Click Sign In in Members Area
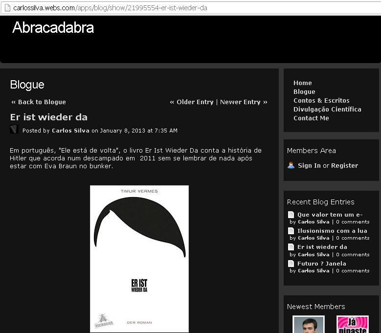The width and height of the screenshot is (381, 333). click(x=309, y=166)
